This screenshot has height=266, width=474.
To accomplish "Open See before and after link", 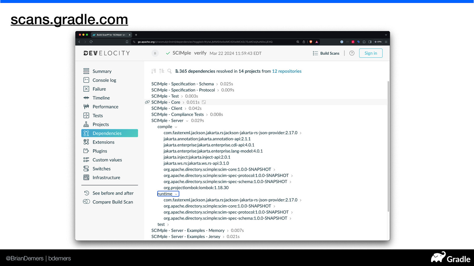I will point(113,193).
